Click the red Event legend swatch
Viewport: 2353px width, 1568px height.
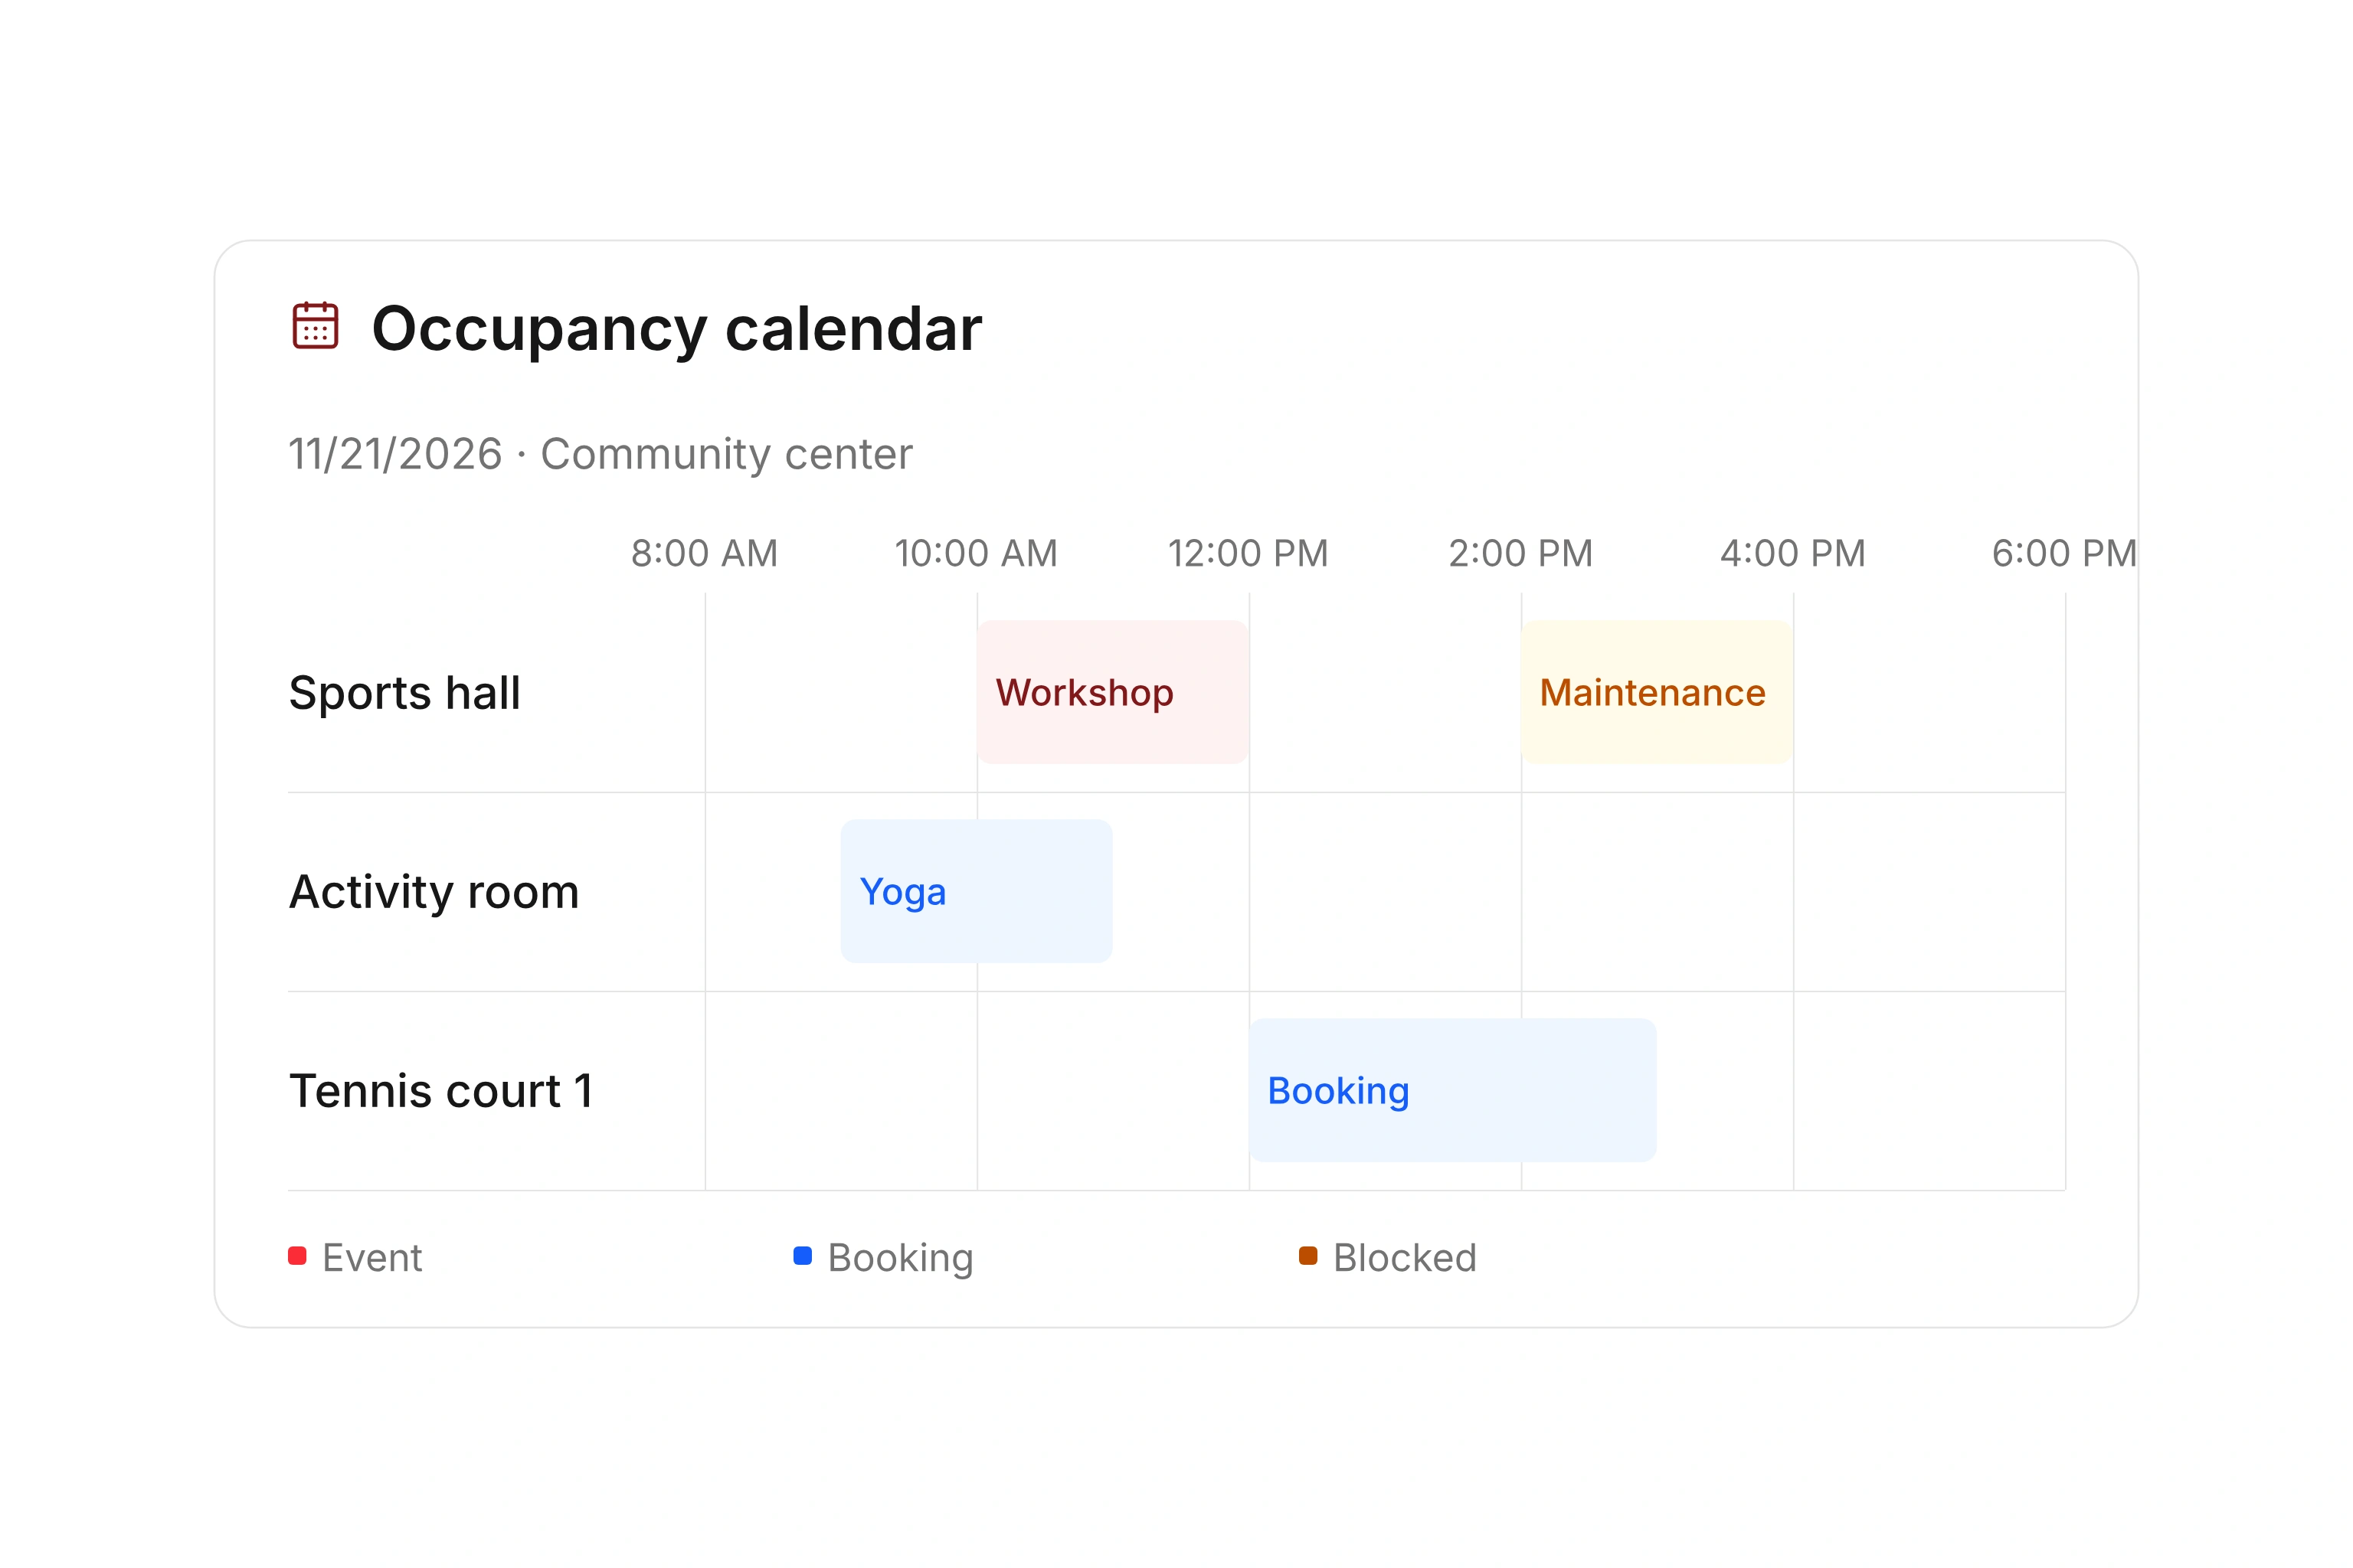(297, 1256)
